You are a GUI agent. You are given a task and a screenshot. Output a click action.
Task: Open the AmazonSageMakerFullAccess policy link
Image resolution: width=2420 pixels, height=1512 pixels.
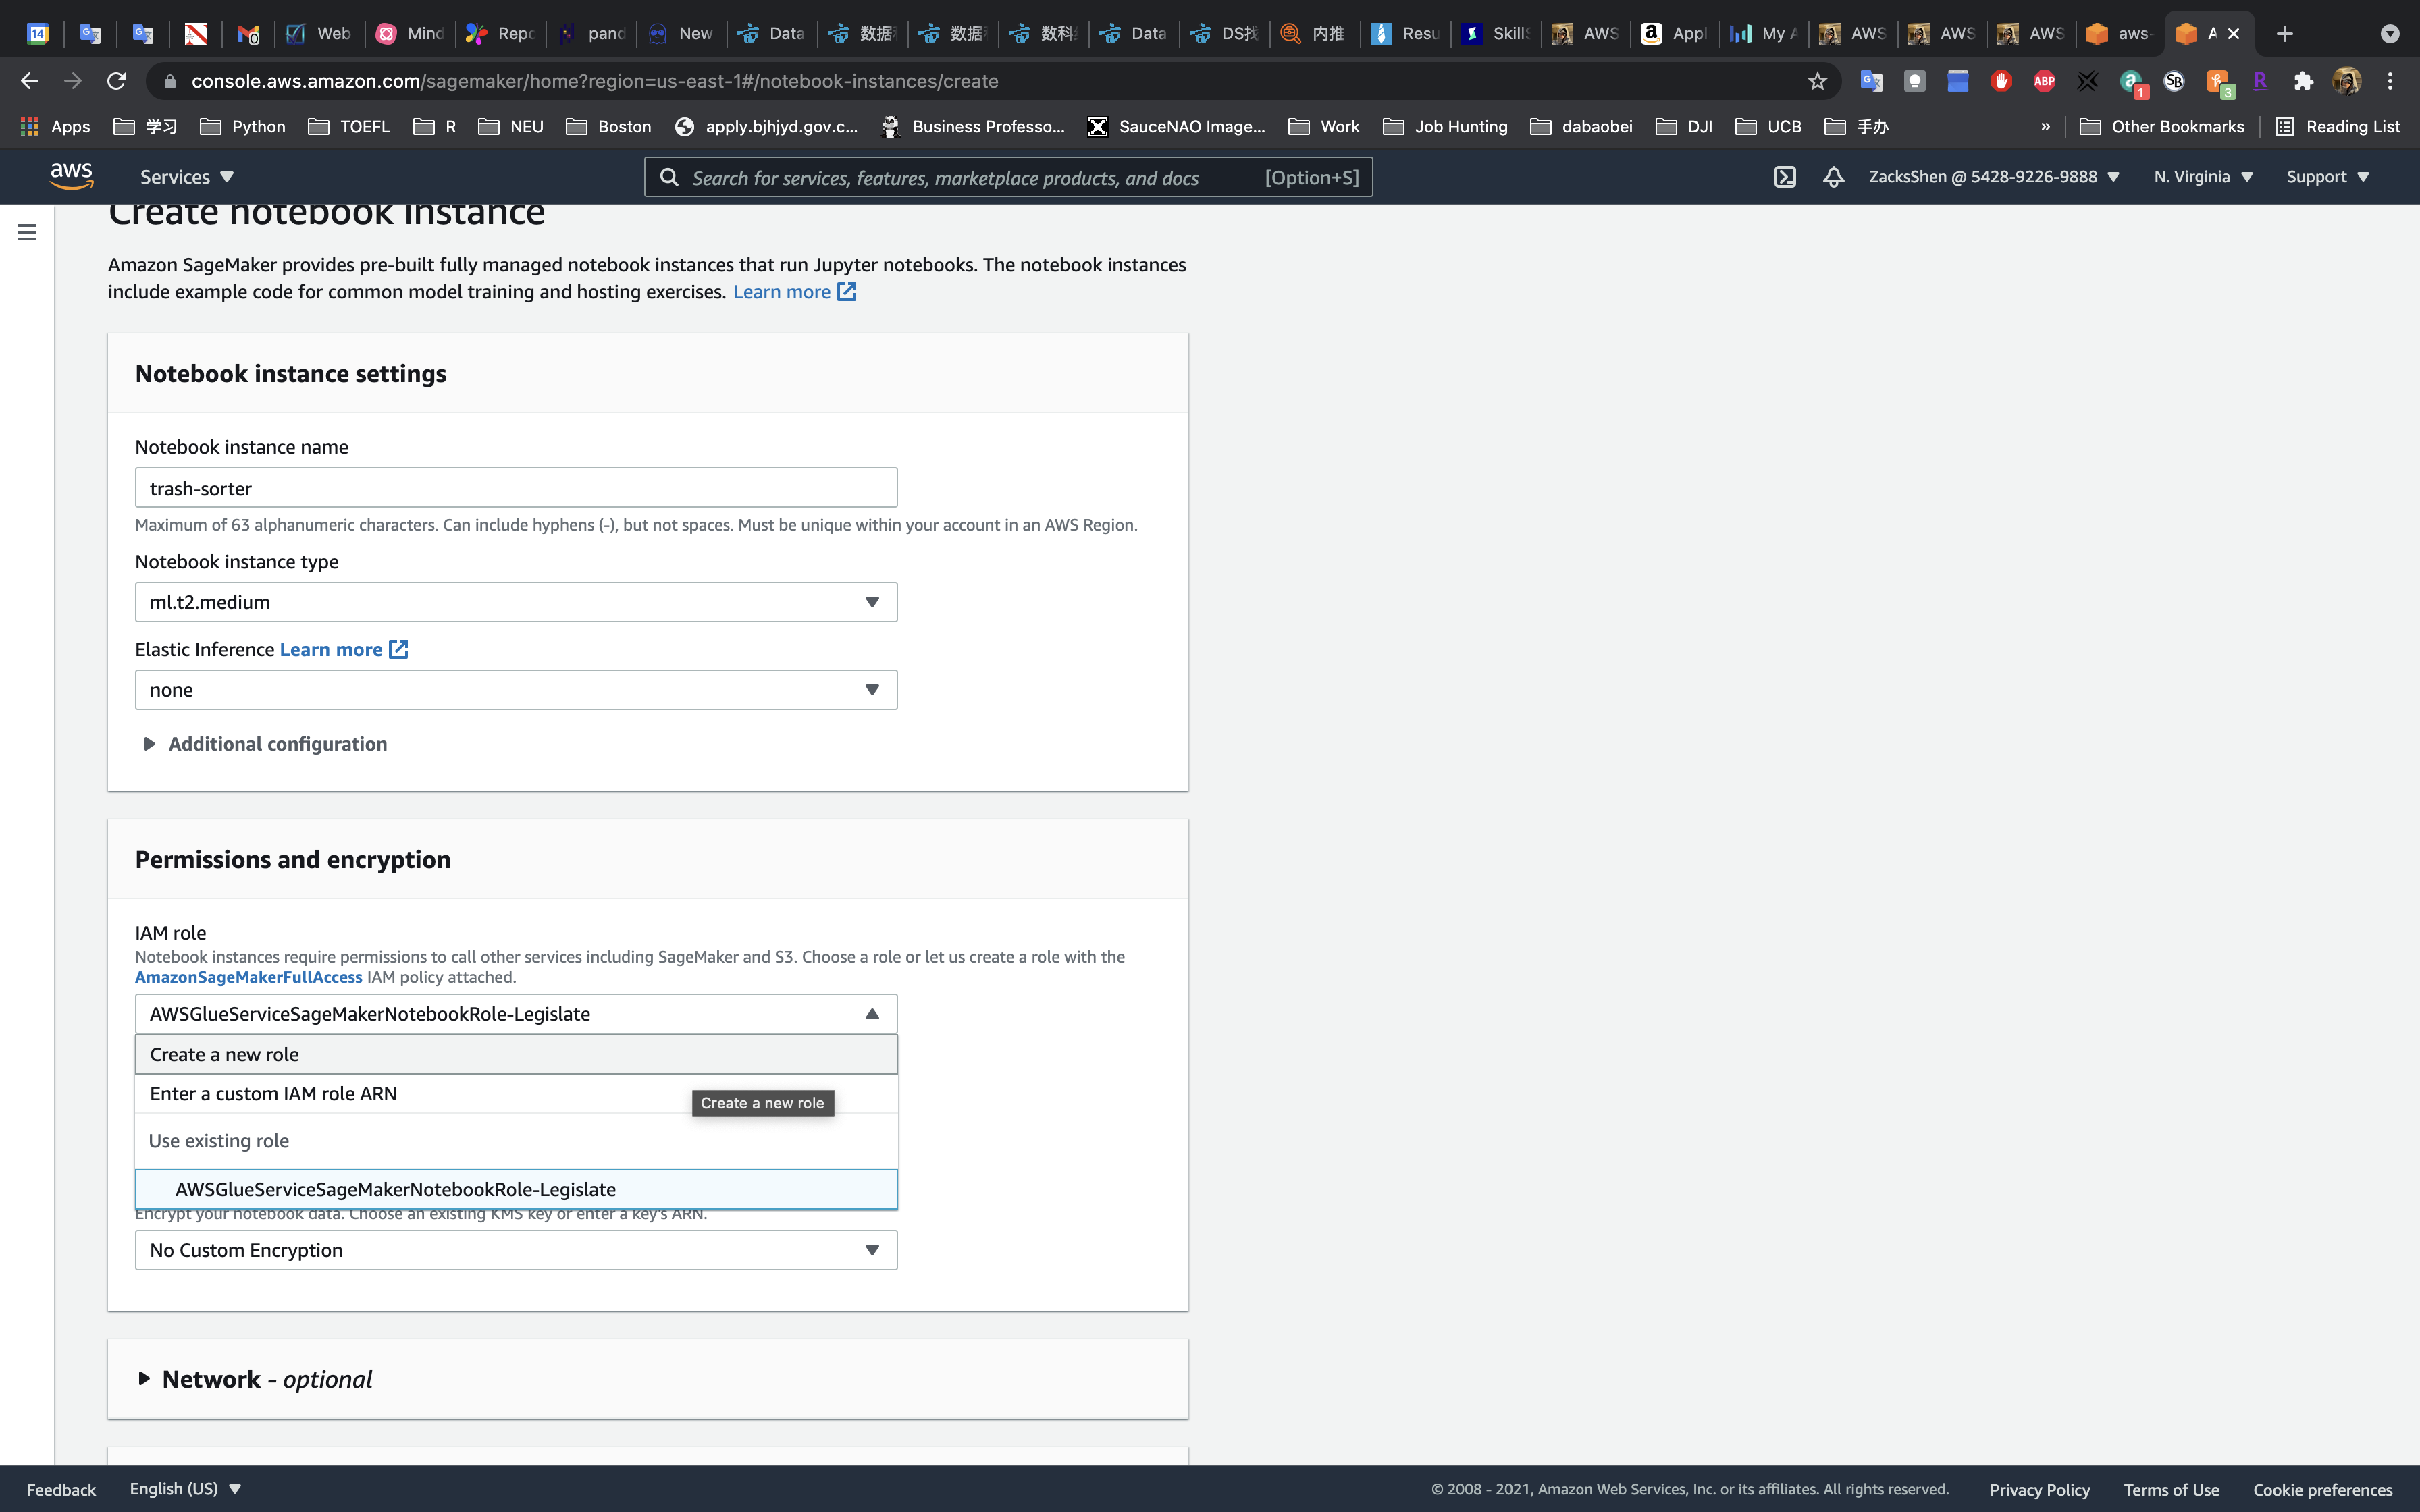(248, 977)
